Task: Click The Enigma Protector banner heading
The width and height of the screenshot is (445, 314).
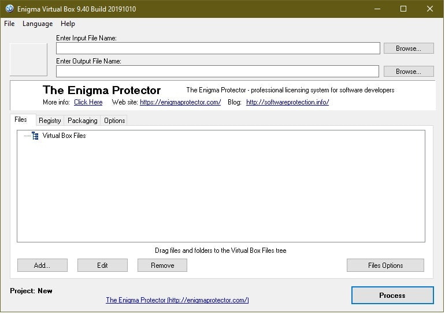Action: 102,90
